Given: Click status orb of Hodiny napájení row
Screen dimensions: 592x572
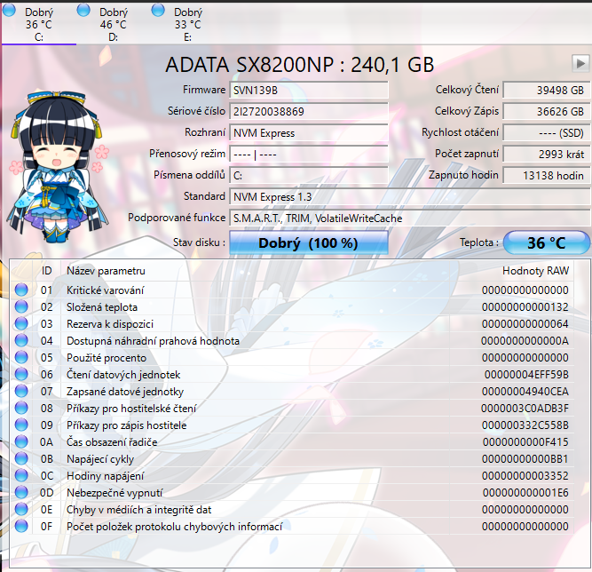Looking at the screenshot, I should tap(21, 475).
